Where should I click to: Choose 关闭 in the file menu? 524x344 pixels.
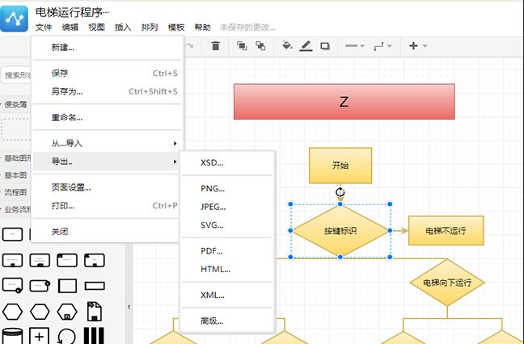tap(107, 232)
